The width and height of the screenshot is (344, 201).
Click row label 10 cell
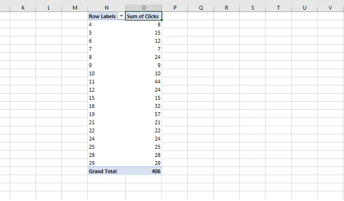point(107,73)
